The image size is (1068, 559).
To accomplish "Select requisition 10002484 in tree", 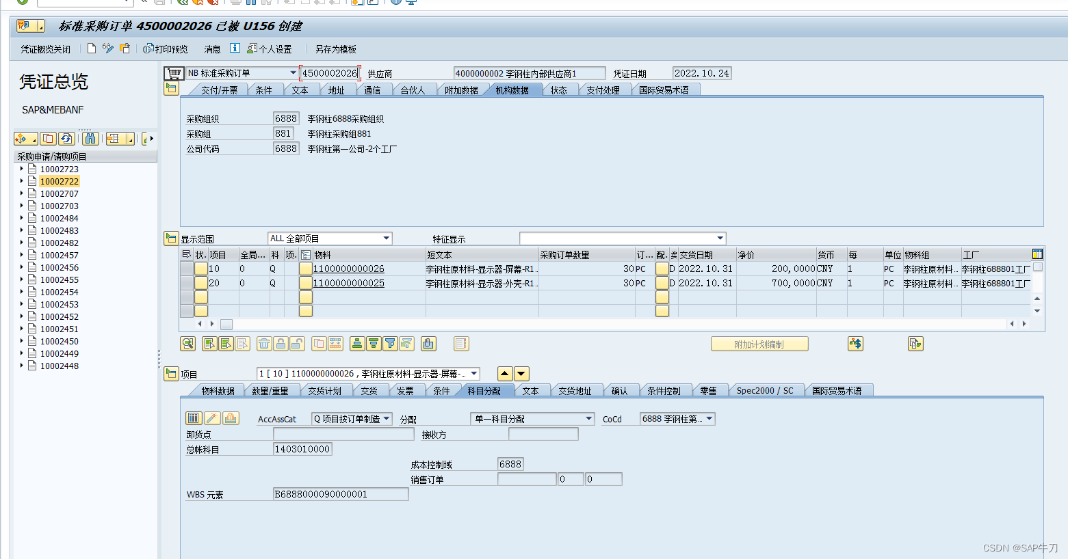I will (59, 218).
